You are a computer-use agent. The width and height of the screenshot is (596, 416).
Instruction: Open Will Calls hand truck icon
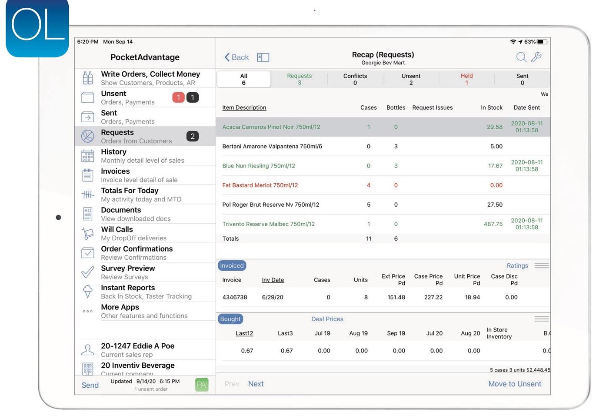click(x=88, y=234)
